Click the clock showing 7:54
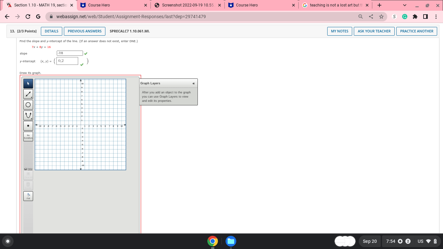This screenshot has width=443, height=249. [390, 241]
